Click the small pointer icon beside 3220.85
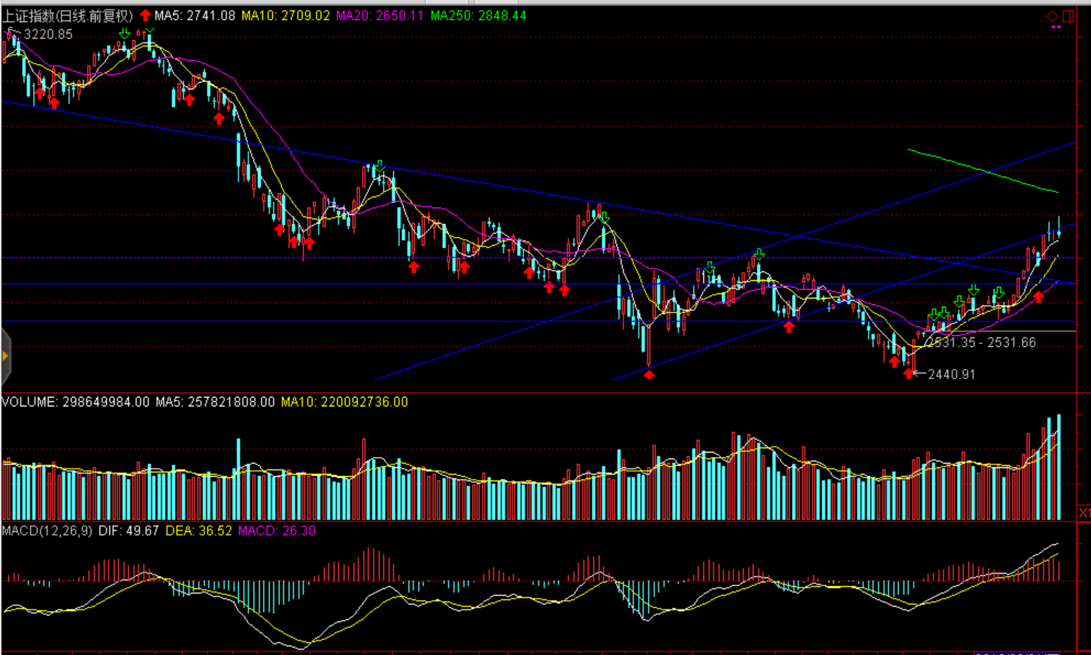1091x655 pixels. tap(10, 33)
